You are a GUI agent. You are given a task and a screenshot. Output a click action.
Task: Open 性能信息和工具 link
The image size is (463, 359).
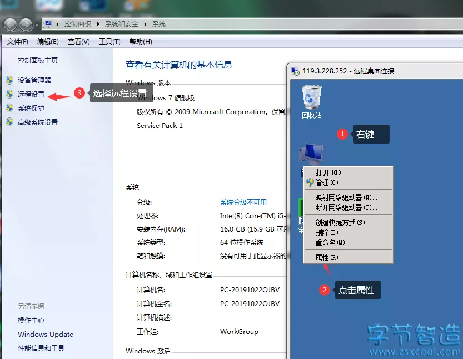pyautogui.click(x=41, y=348)
